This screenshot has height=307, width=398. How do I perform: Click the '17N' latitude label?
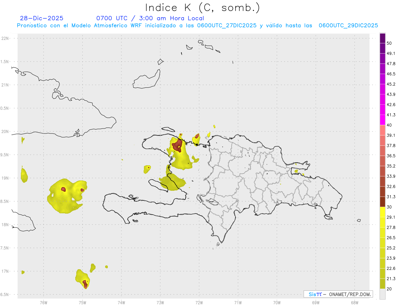click(5, 271)
